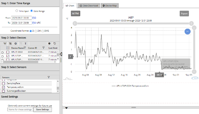Switch to the Data Download tab
Viewport: 199px width, 114px height.
coord(89,5)
